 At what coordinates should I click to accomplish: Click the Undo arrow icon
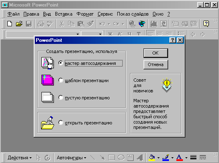[102, 24]
